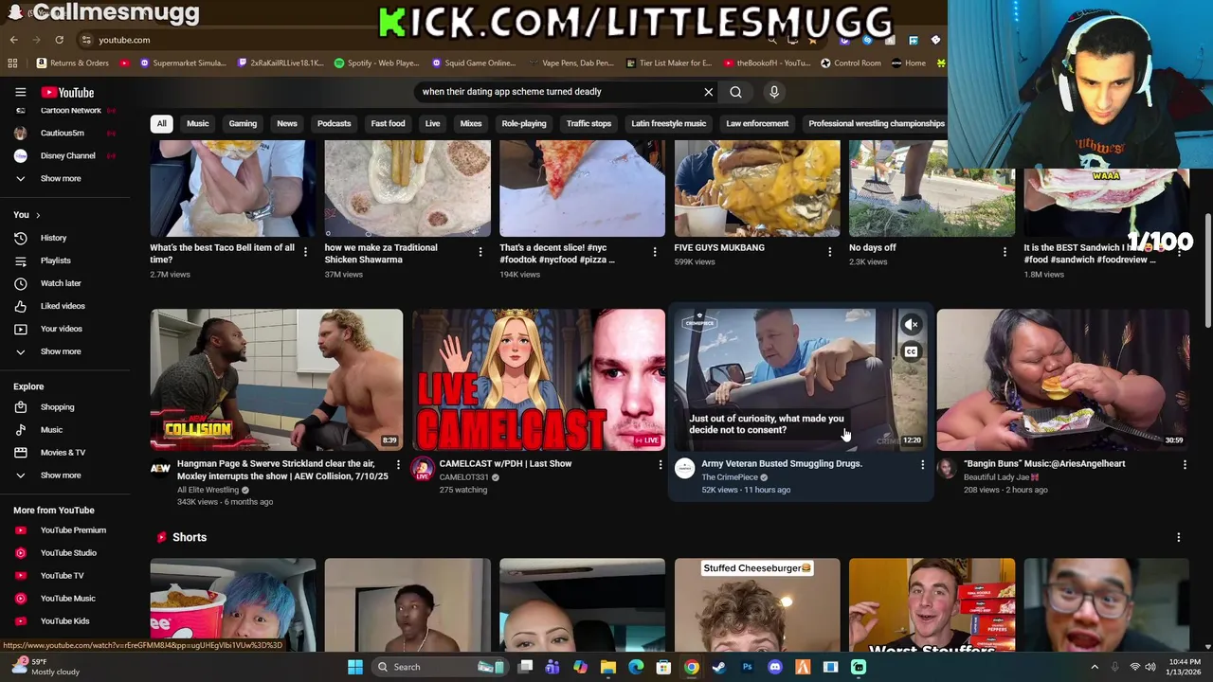Open YouTube Kids link
The height and width of the screenshot is (682, 1213).
click(64, 621)
